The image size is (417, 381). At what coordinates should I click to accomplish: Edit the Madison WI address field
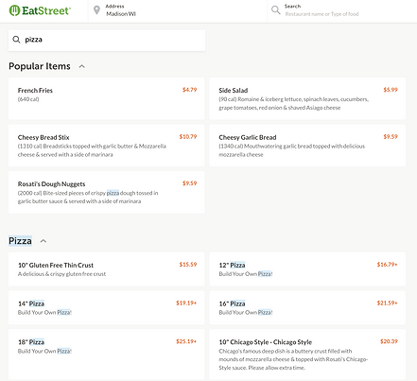121,14
